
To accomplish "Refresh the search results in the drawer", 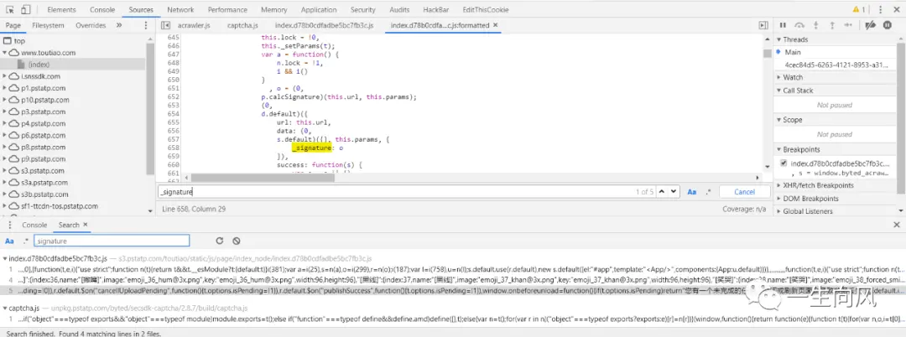I will tap(220, 241).
